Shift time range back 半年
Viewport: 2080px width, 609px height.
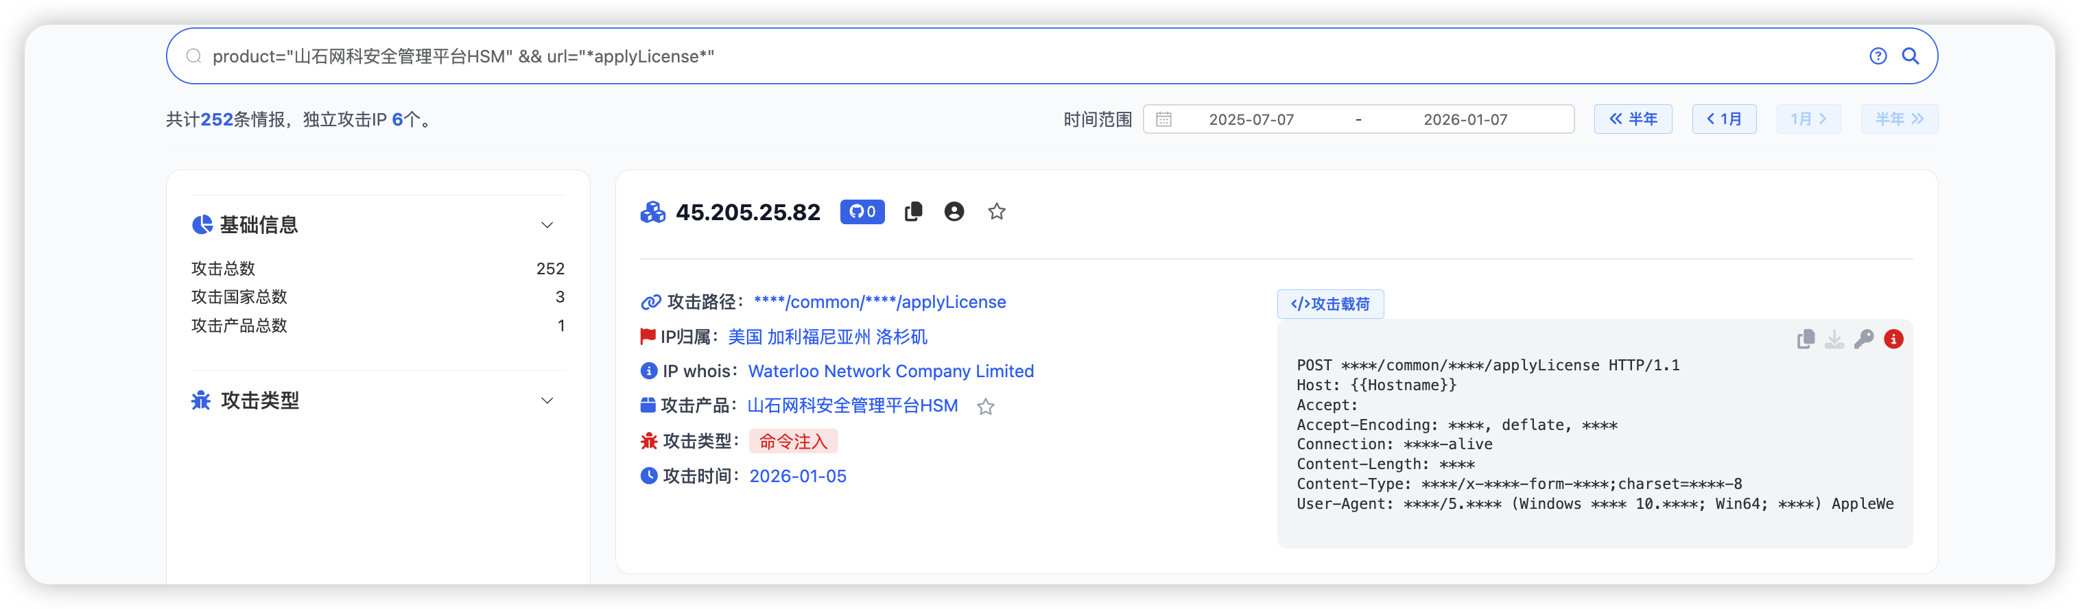[1633, 119]
